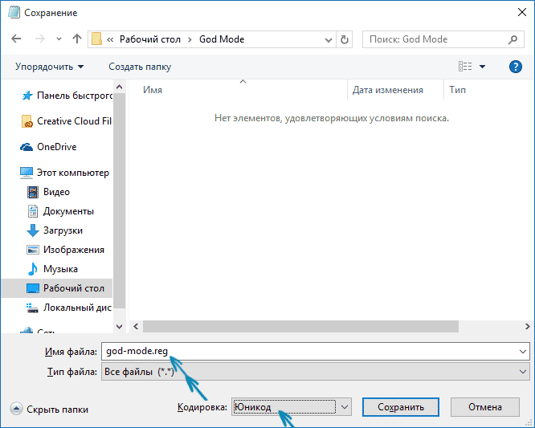Screen dimensions: 535x428
Task: Click the OneDrive cloud icon
Action: [x=27, y=147]
